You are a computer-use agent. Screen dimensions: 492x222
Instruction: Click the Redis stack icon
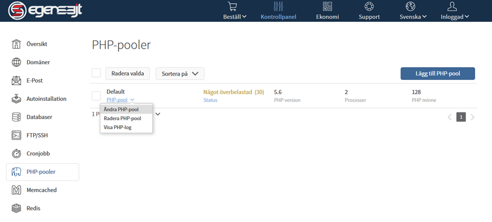click(x=16, y=208)
